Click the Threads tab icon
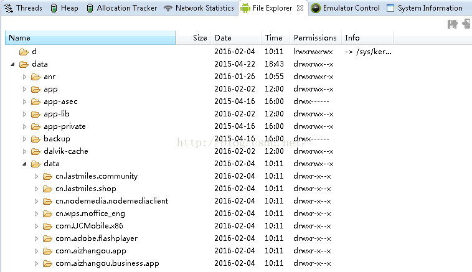Viewport: 472px width, 272px height. pos(9,8)
